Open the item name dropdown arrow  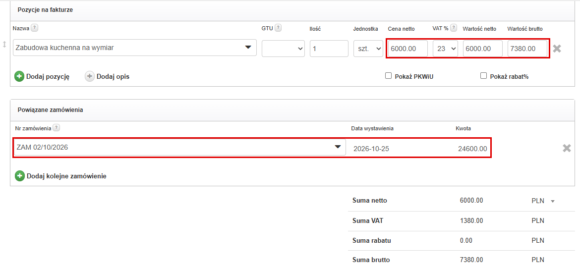coord(248,48)
